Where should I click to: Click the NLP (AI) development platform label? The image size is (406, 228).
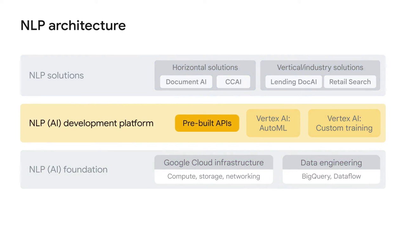point(91,123)
